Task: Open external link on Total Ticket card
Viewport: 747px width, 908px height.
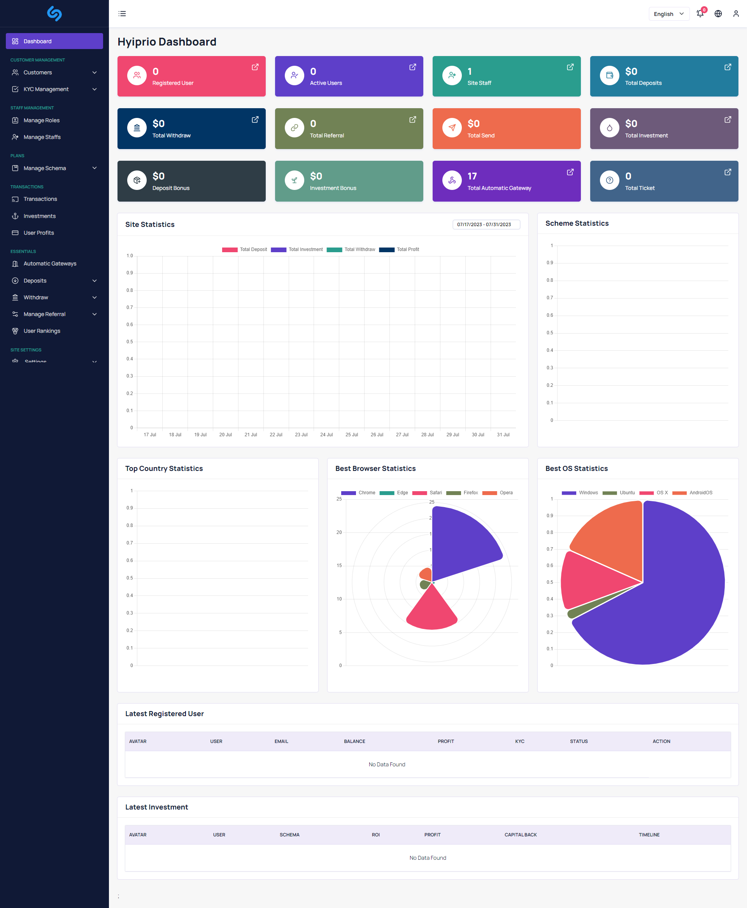Action: point(727,172)
